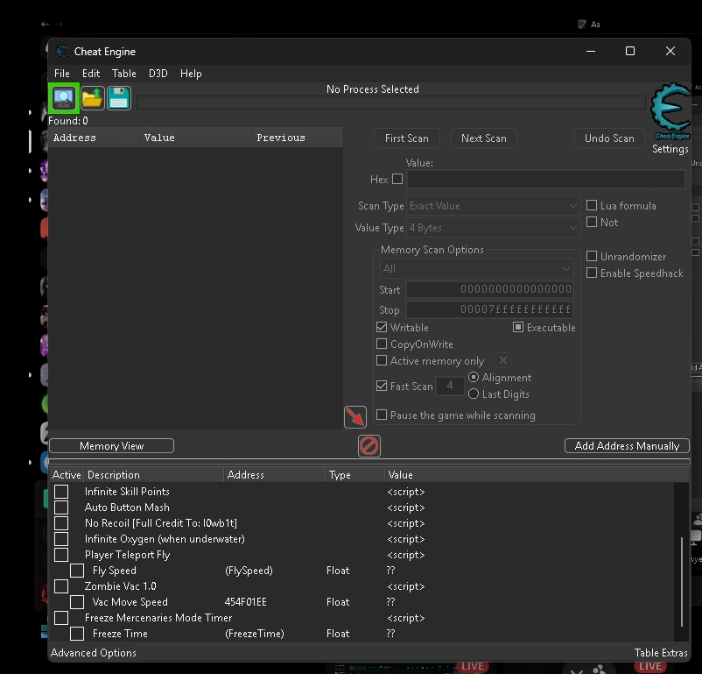Copy selected addresses with red arrow button
The height and width of the screenshot is (674, 702).
[x=355, y=417]
